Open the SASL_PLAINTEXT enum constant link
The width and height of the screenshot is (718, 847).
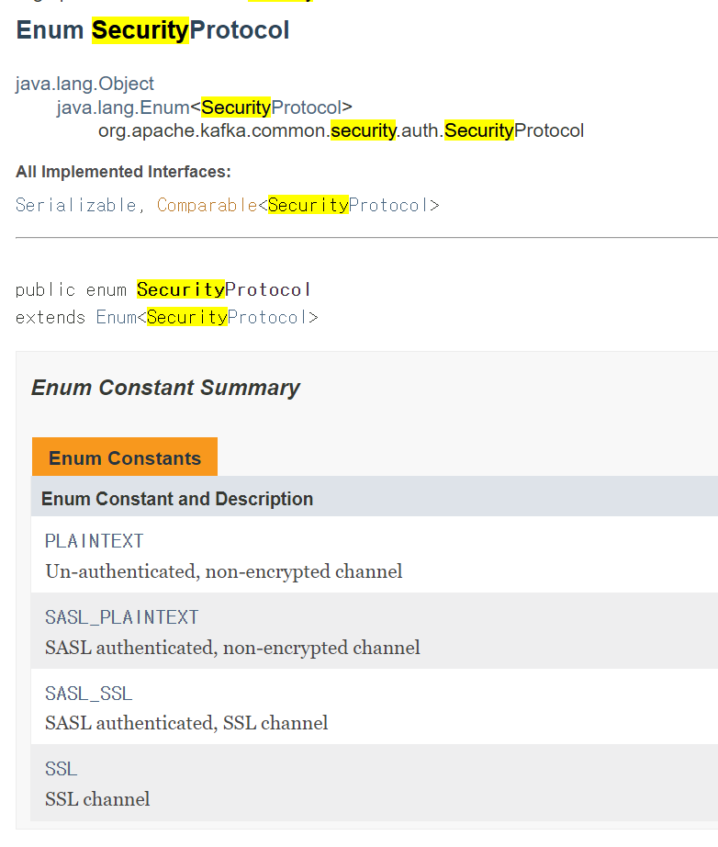point(122,617)
